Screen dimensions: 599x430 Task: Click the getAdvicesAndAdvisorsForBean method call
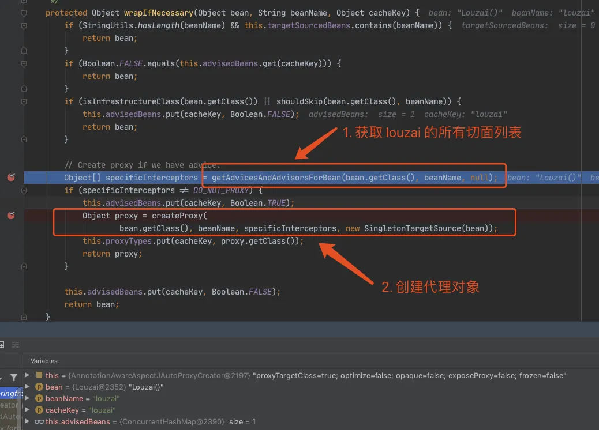[x=276, y=178]
